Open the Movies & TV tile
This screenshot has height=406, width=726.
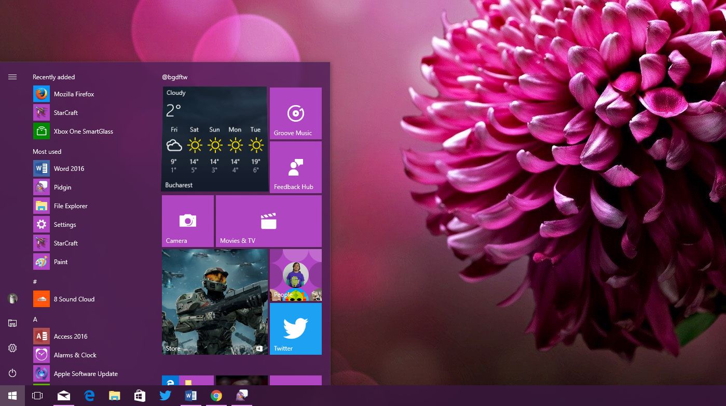click(269, 221)
